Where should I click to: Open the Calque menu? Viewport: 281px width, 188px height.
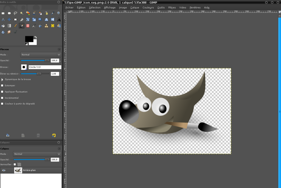(x=134, y=7)
